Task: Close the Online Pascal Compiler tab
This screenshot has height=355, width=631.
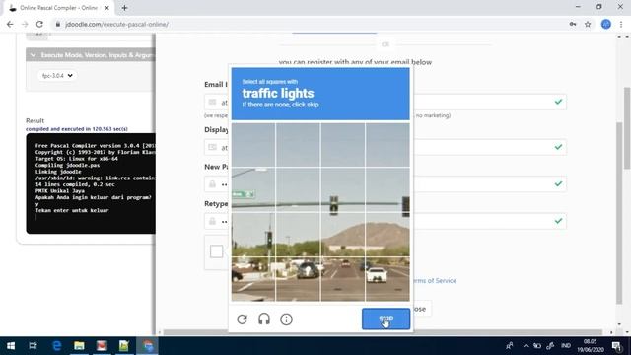Action: click(x=107, y=8)
